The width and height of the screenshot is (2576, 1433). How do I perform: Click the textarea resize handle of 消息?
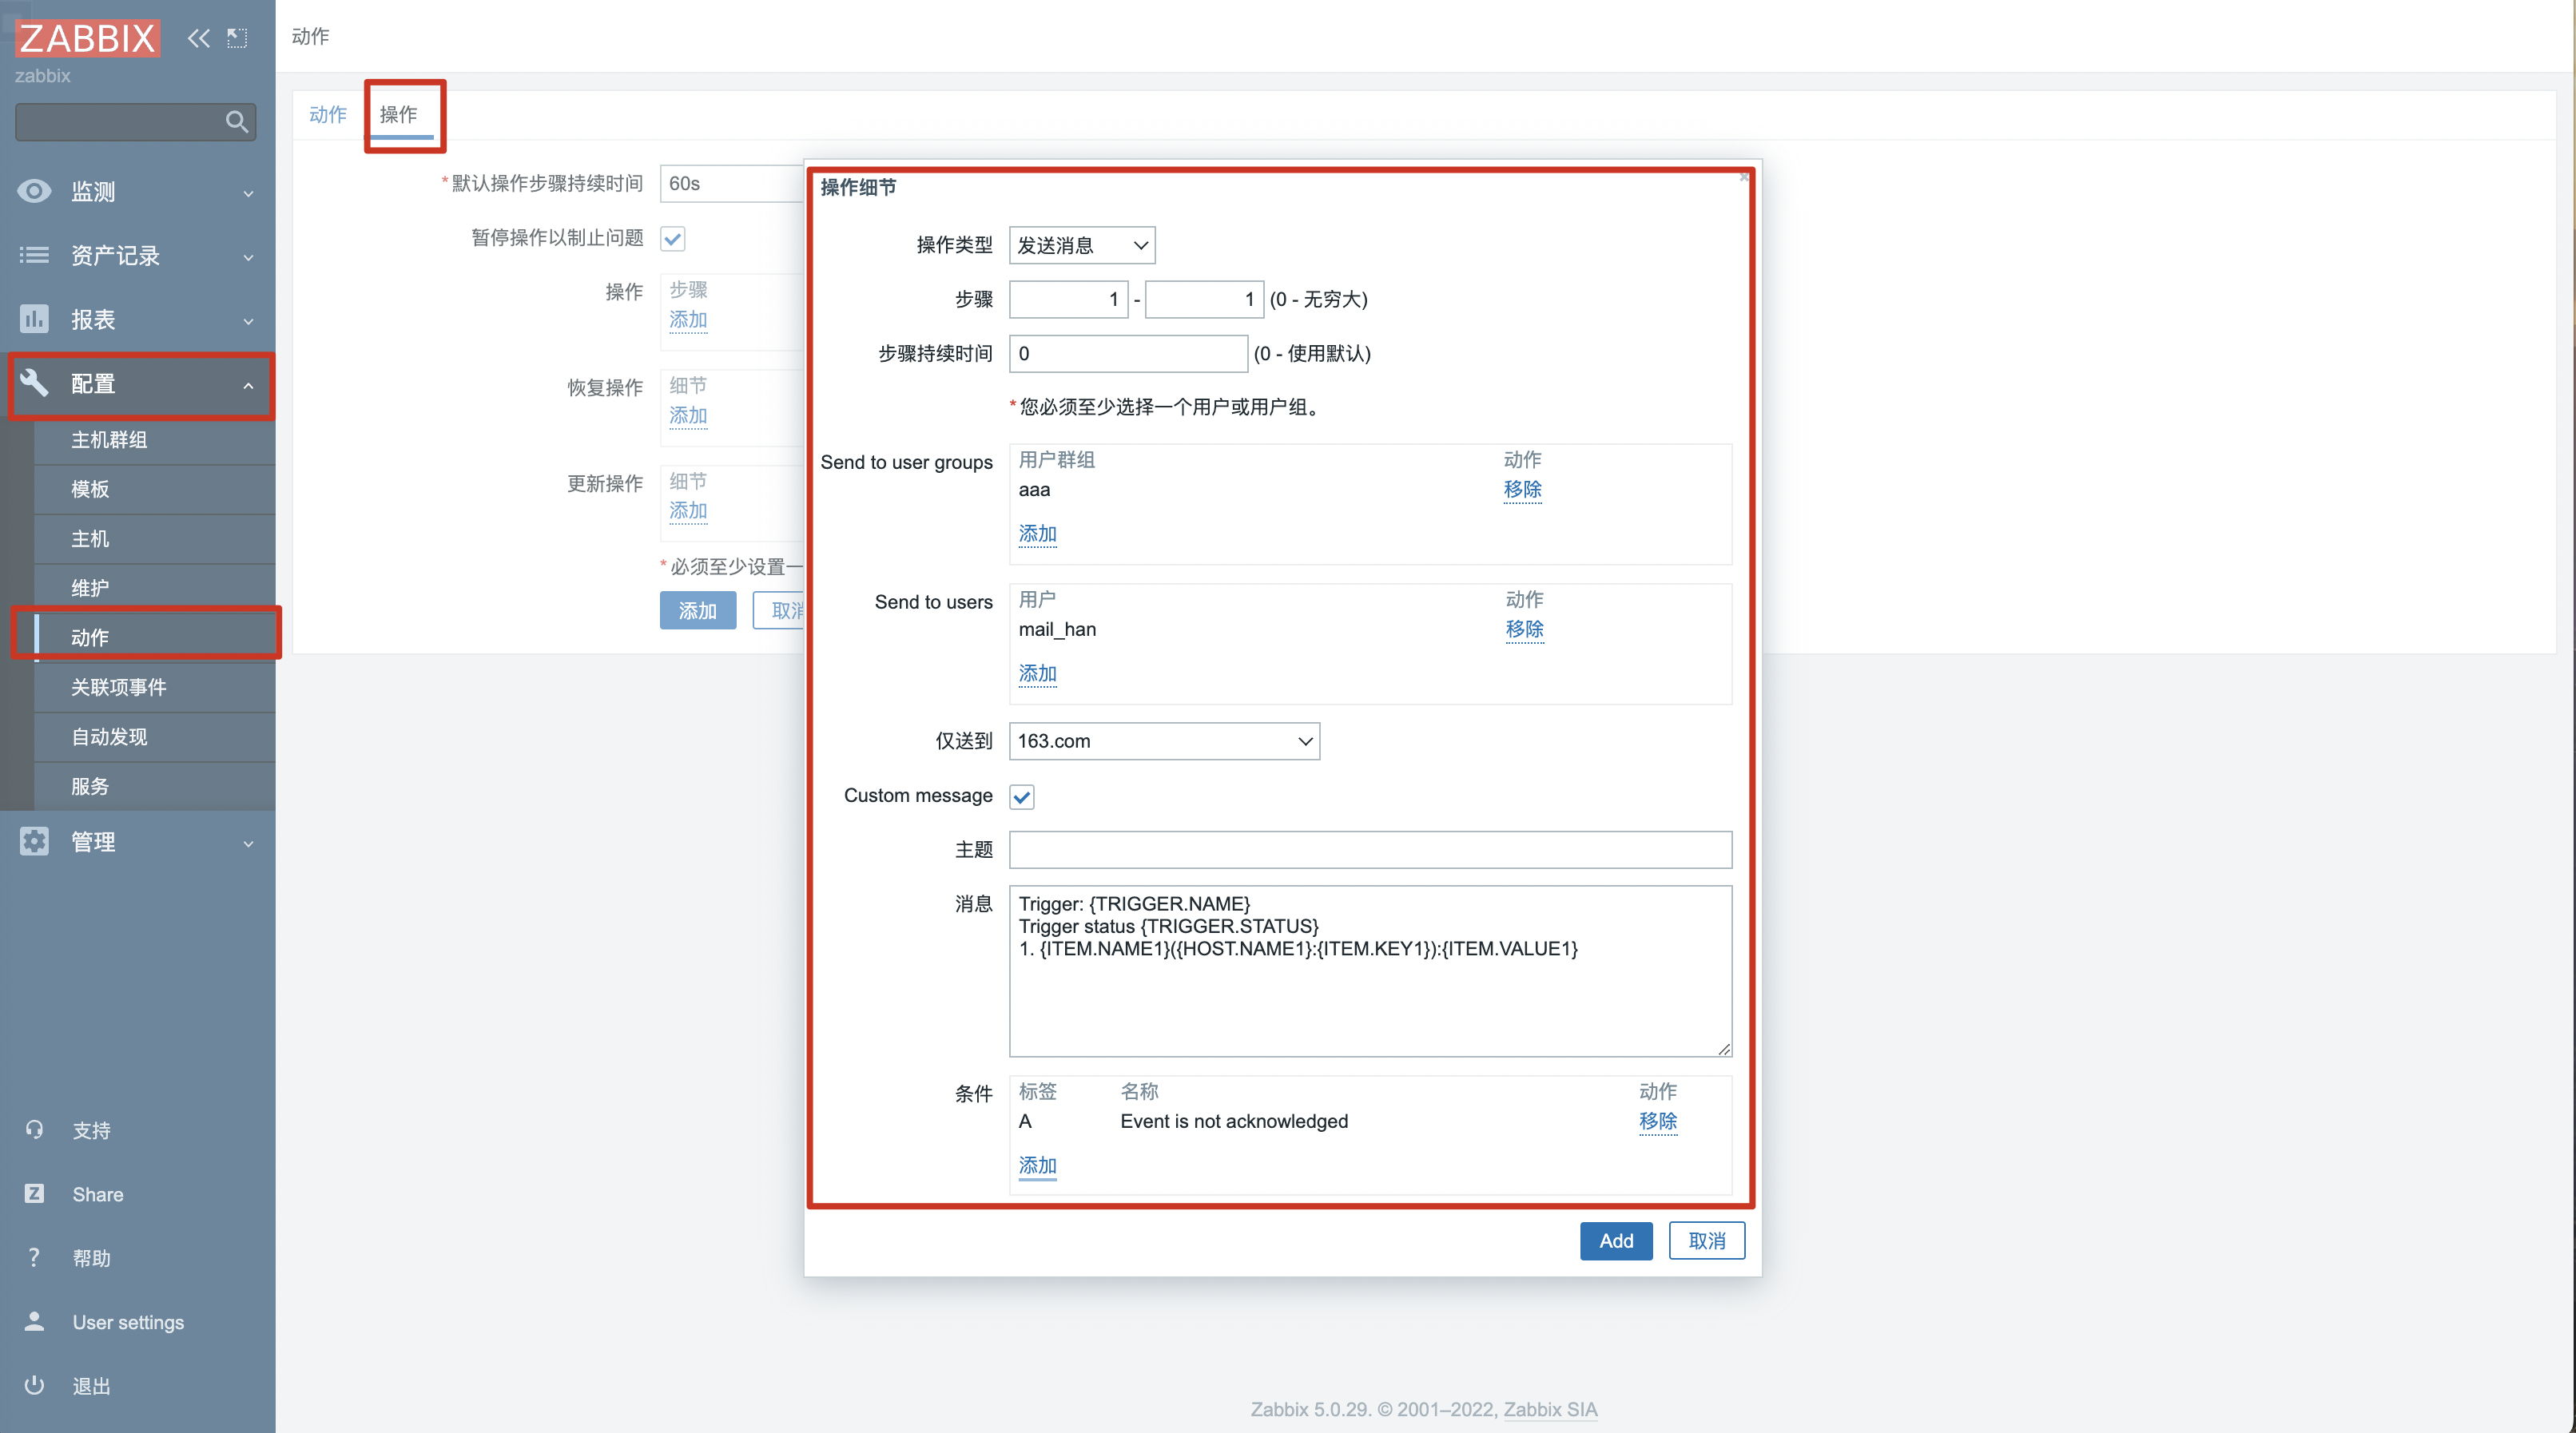tap(1724, 1049)
